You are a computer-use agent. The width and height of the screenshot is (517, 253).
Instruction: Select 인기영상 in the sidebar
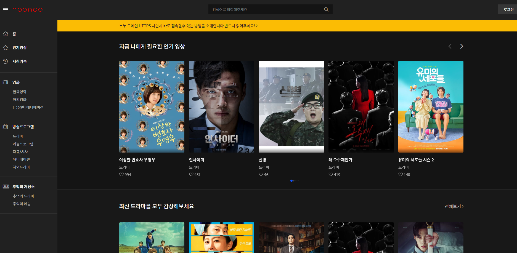[x=20, y=47]
